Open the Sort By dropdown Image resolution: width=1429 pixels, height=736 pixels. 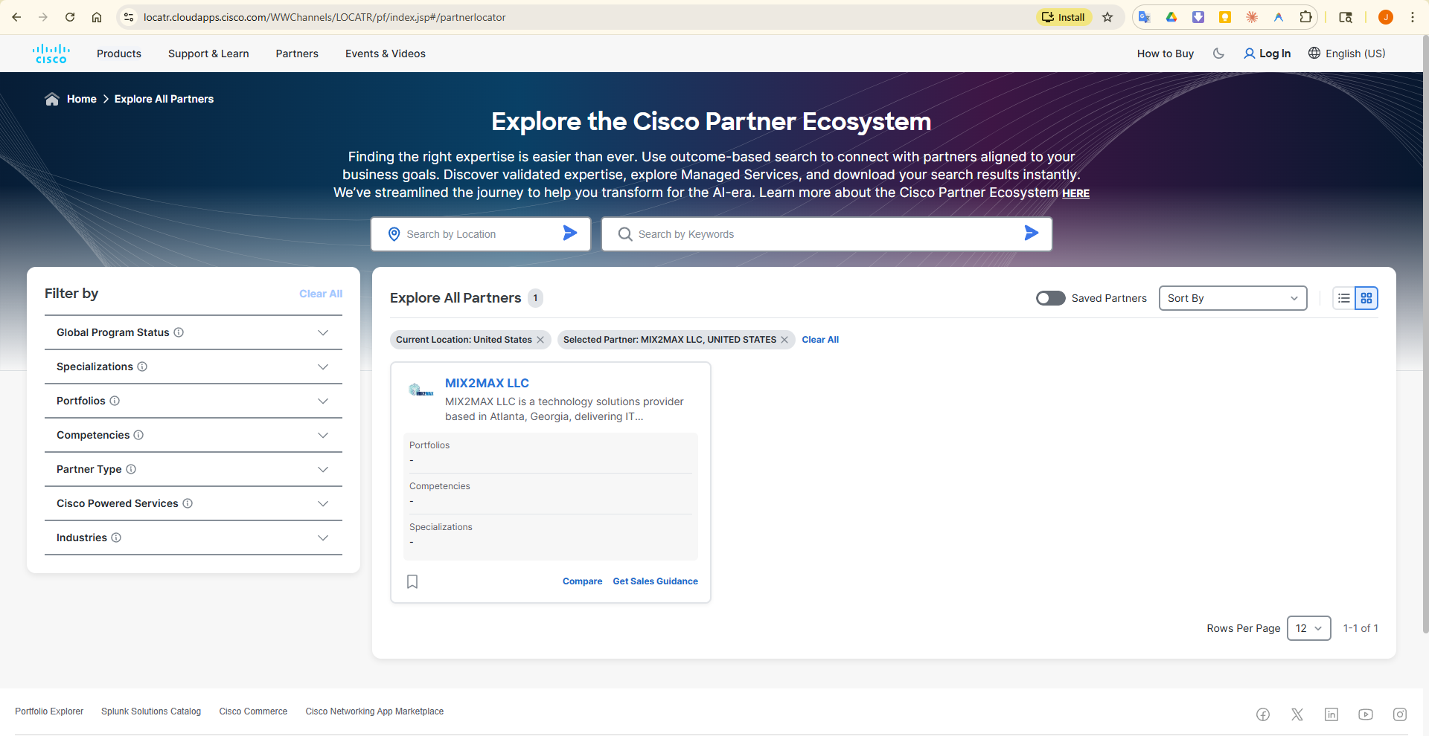tap(1233, 297)
